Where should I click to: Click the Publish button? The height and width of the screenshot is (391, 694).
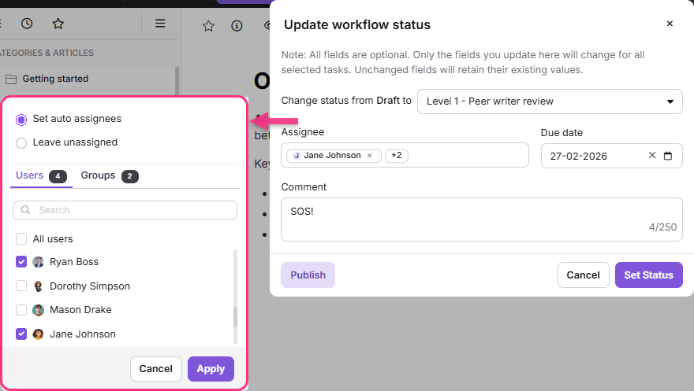[x=308, y=275]
